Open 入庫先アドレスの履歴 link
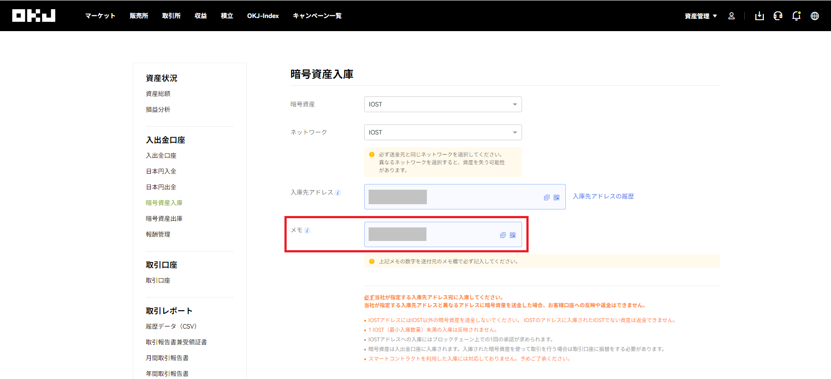This screenshot has width=831, height=379. point(603,196)
